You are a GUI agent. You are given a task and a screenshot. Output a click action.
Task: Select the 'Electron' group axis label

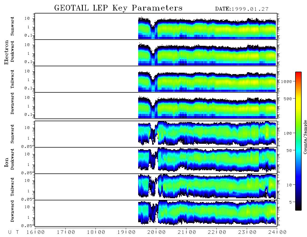pyautogui.click(x=6, y=52)
